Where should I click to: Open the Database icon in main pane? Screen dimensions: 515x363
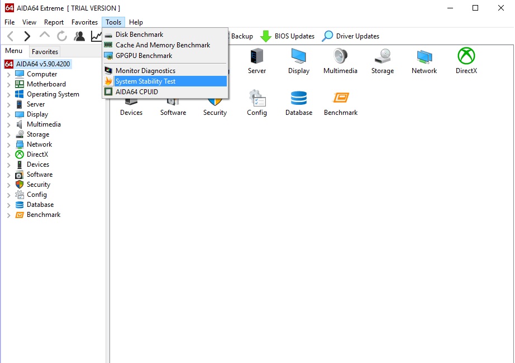299,103
